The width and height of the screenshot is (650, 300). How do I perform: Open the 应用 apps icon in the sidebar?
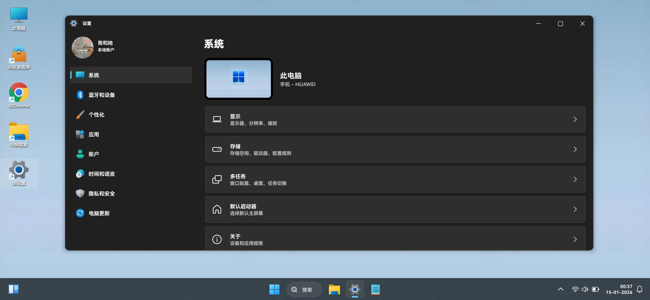click(x=80, y=134)
